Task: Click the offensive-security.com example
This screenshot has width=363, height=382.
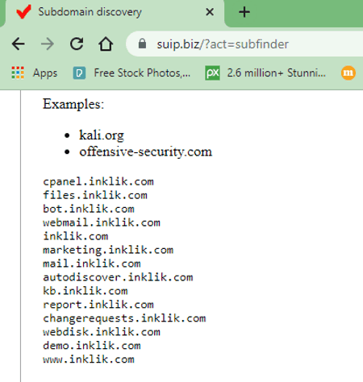Action: 145,152
